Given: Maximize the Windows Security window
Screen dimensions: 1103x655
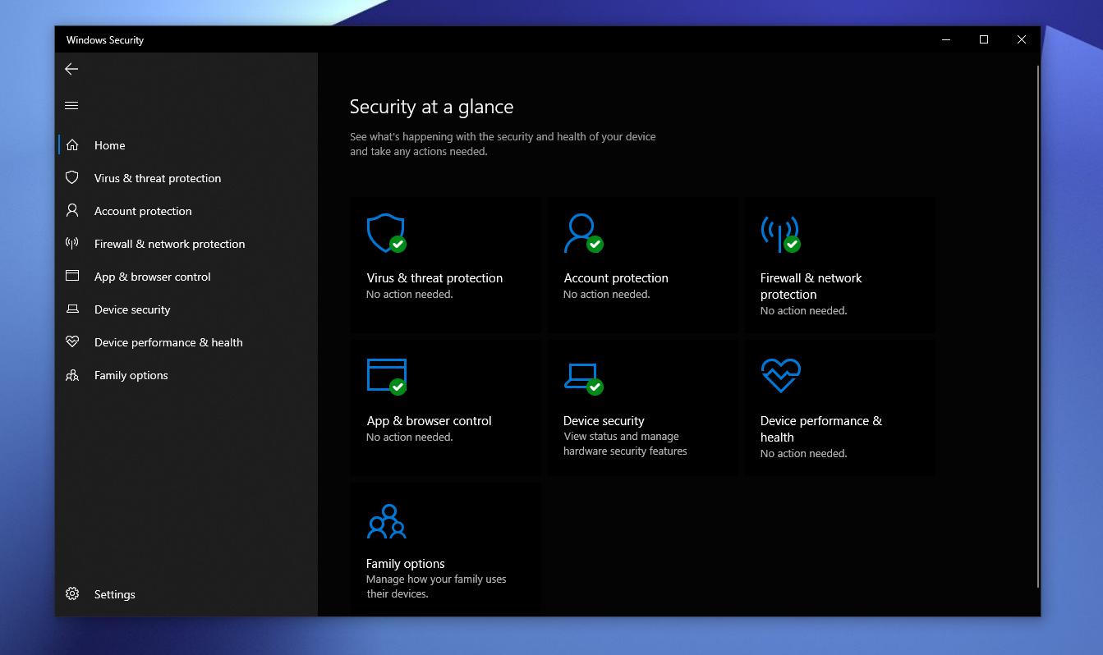Looking at the screenshot, I should pos(984,39).
